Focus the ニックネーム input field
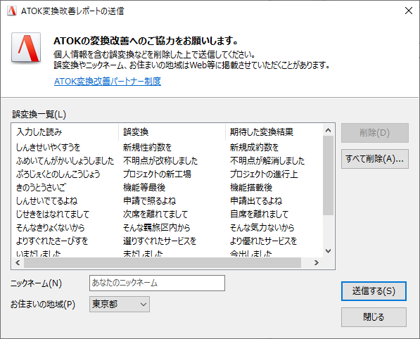Screen dimensions: 420x339 tap(157, 283)
